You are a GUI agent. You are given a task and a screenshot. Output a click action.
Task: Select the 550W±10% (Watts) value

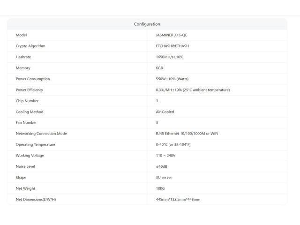(172, 79)
